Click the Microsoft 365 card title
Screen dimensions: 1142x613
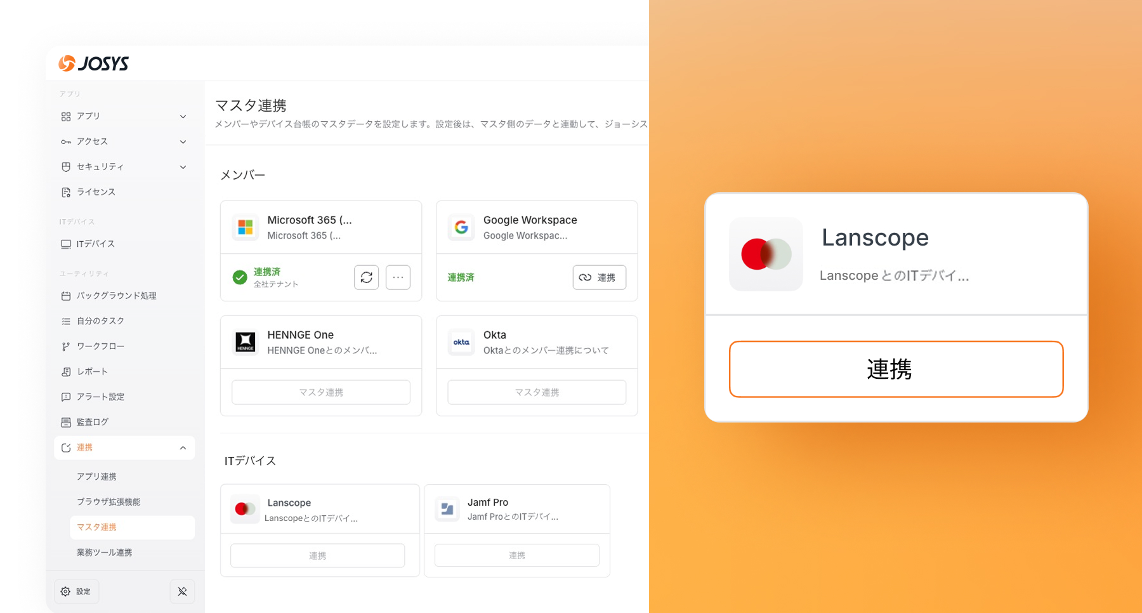point(310,220)
